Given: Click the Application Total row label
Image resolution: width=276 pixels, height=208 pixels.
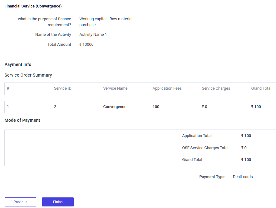Looking at the screenshot, I should [197, 136].
